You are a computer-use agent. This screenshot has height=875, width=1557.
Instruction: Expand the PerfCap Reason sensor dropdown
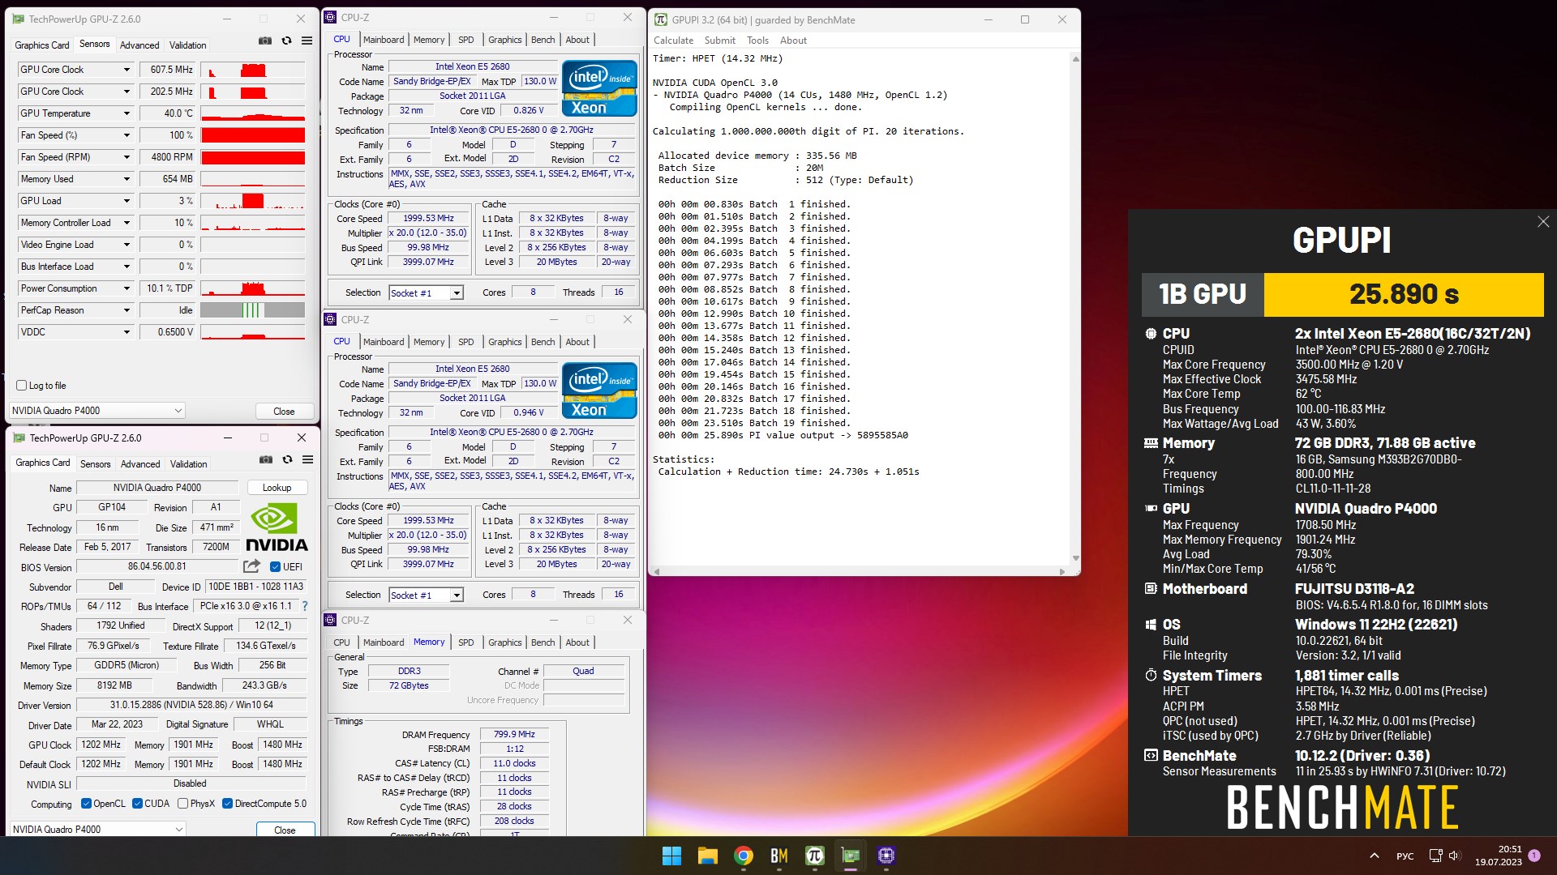pos(127,310)
